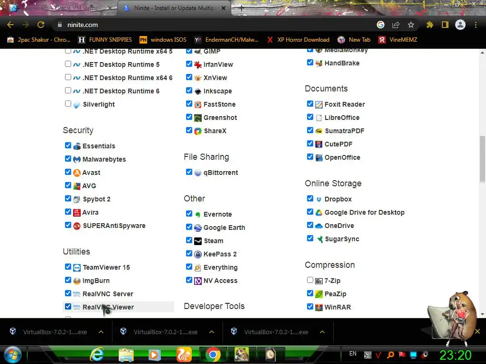Screen dimensions: 486x364
Task: Check the Silverlight checkbox
Action: pyautogui.click(x=68, y=103)
